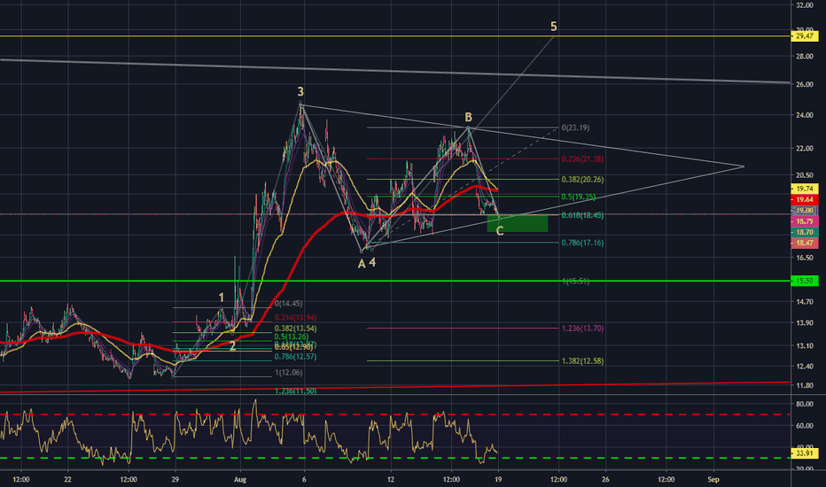The height and width of the screenshot is (487, 826).
Task: Select the 0.214(13.94) Fibonacci label
Action: pyautogui.click(x=295, y=318)
